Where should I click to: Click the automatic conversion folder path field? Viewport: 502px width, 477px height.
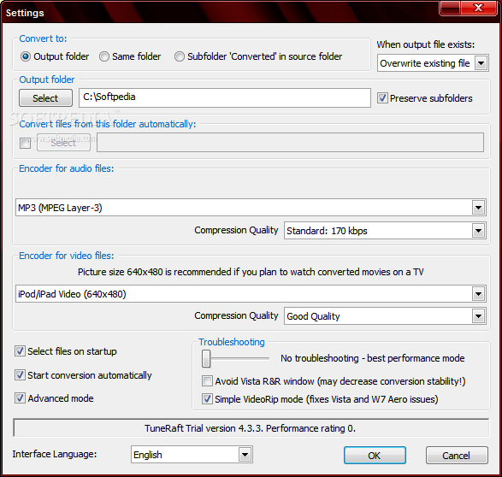click(291, 143)
